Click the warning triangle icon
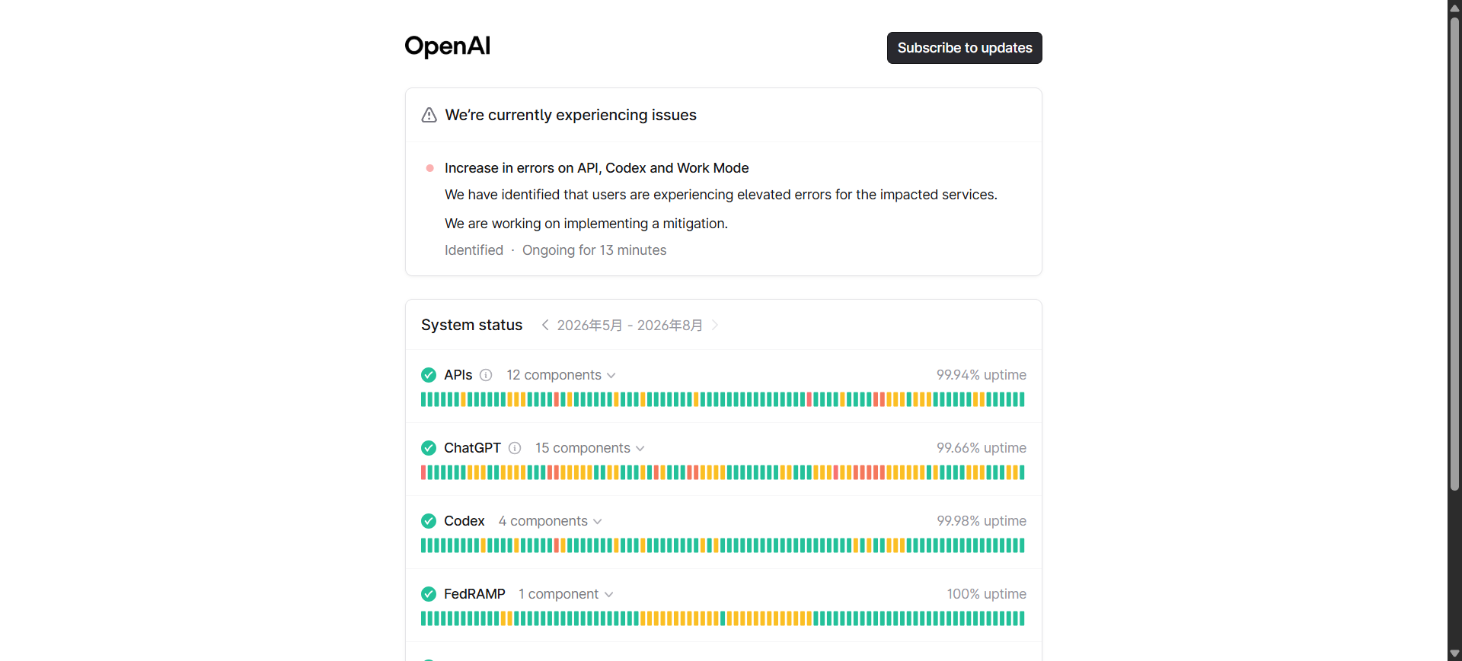 coord(429,115)
